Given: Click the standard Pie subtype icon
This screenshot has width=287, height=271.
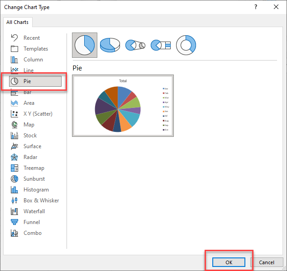Looking at the screenshot, I should [85, 45].
